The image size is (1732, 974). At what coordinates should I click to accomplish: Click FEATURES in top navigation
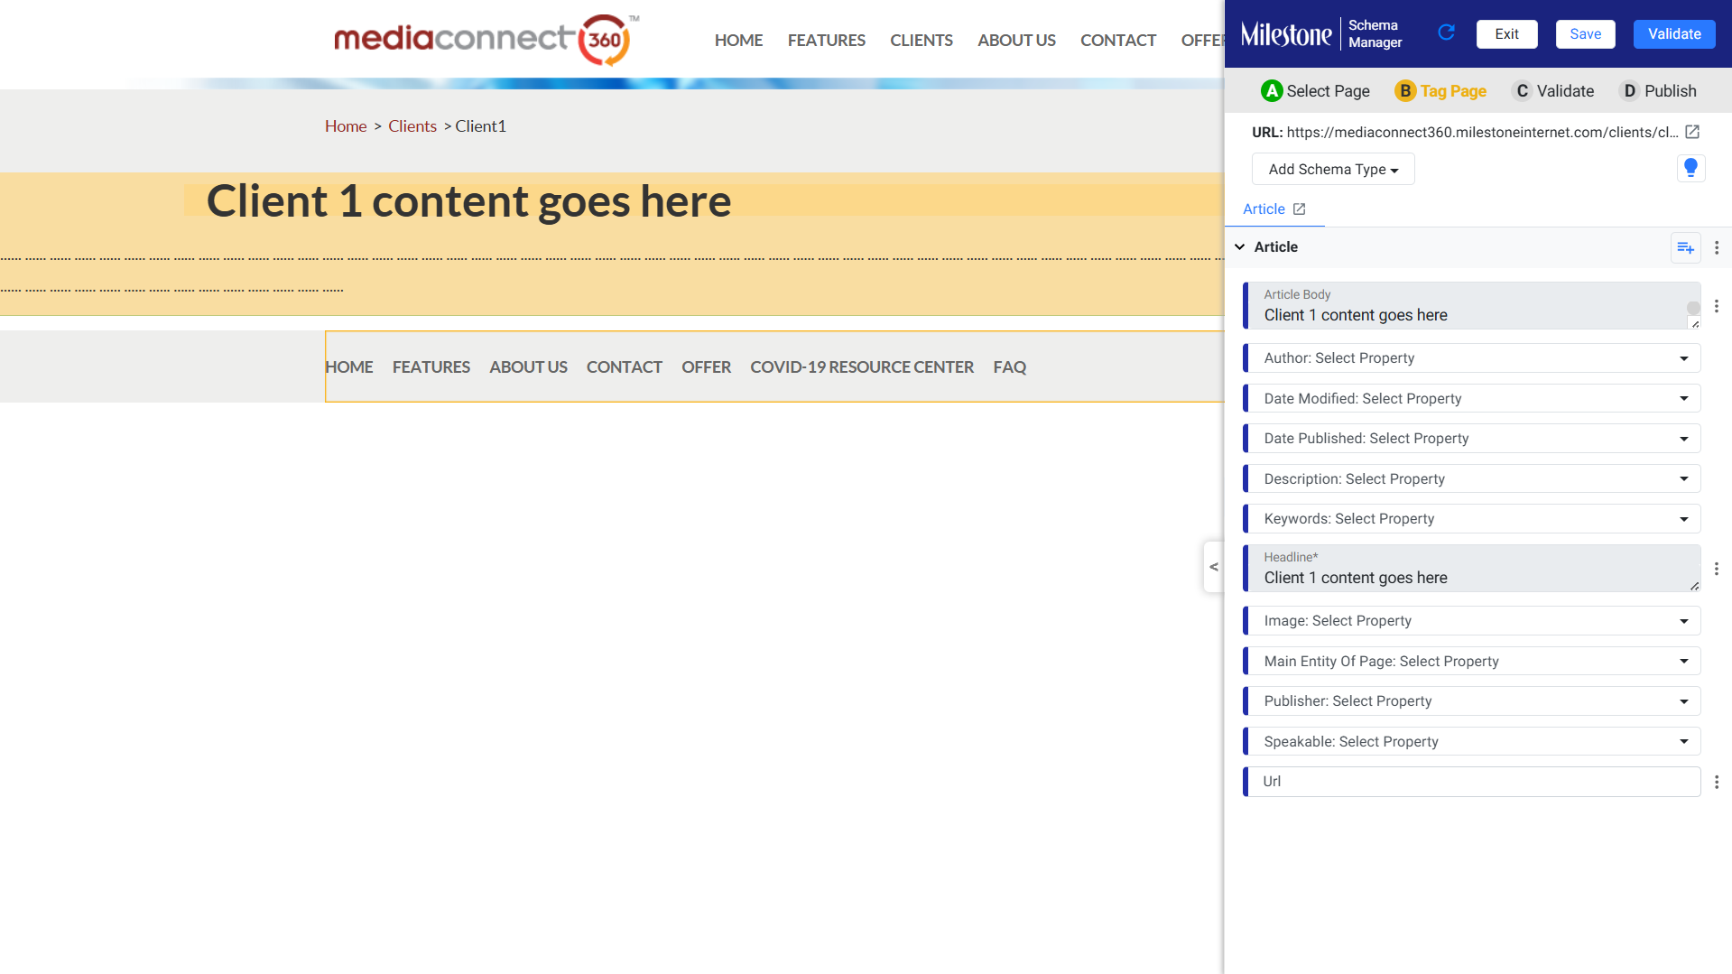826,41
